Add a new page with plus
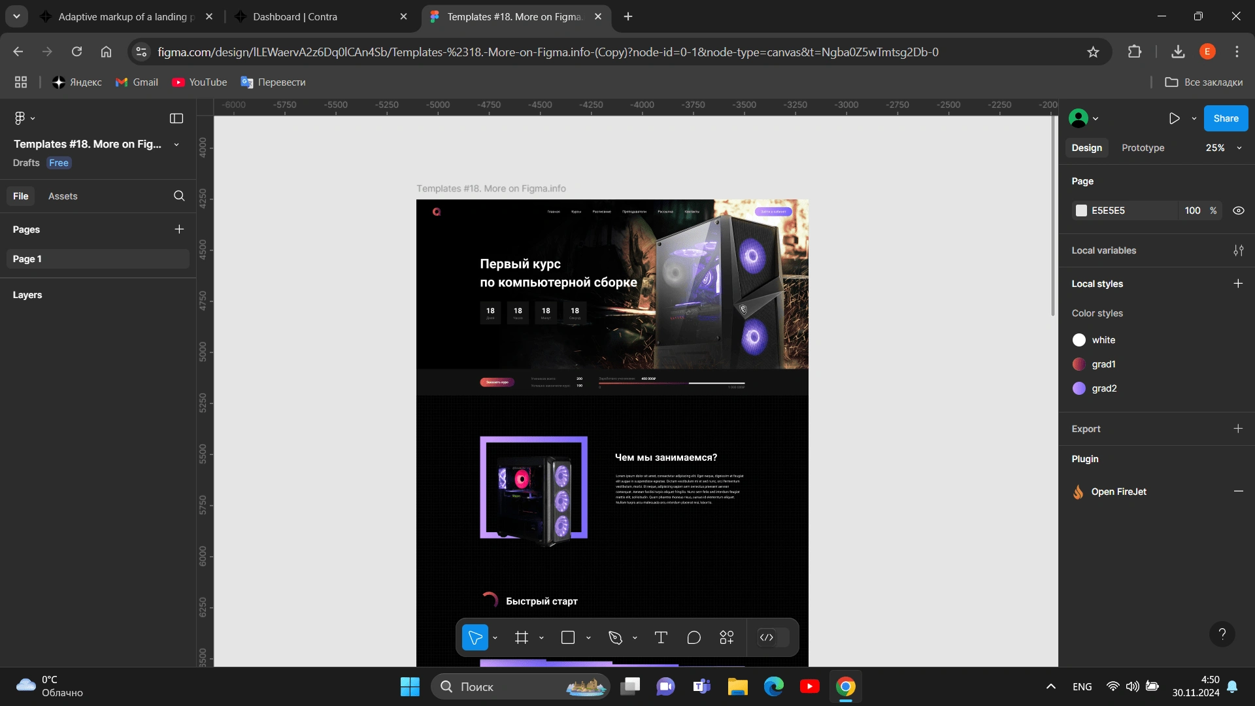 pos(179,229)
